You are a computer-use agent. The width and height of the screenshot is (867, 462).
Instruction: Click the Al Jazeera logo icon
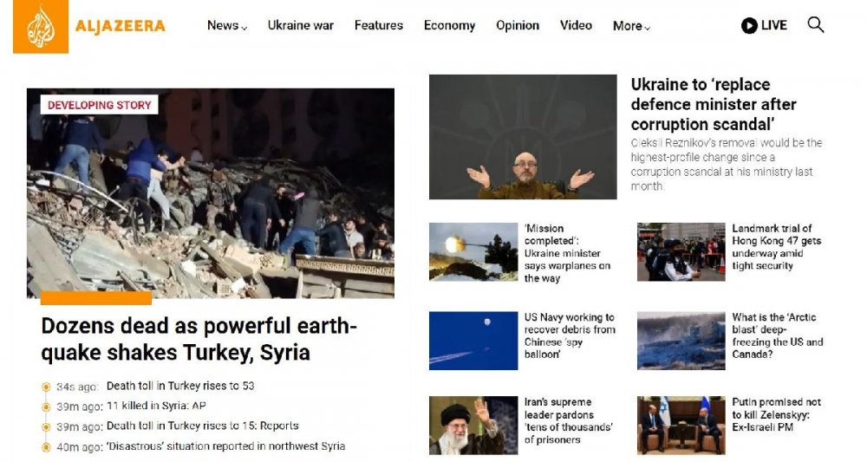41,27
